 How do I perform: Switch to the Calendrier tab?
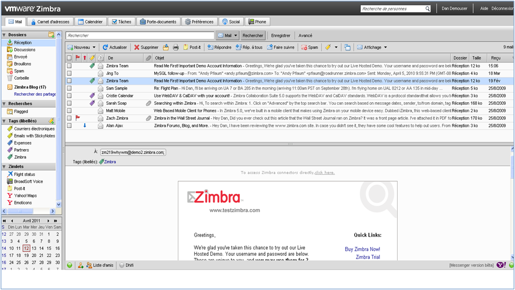point(91,22)
